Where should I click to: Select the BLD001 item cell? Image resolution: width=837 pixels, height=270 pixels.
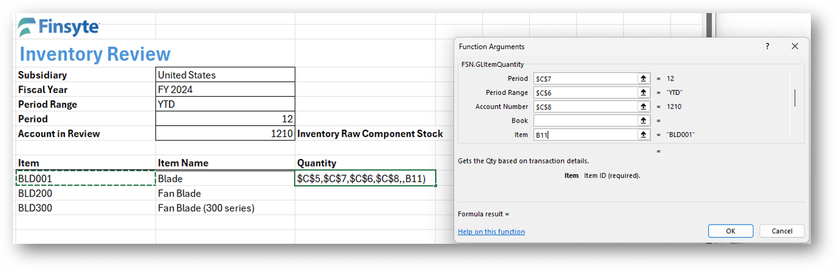[x=86, y=178]
